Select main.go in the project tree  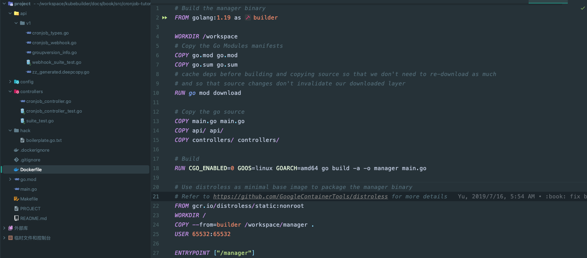(29, 189)
